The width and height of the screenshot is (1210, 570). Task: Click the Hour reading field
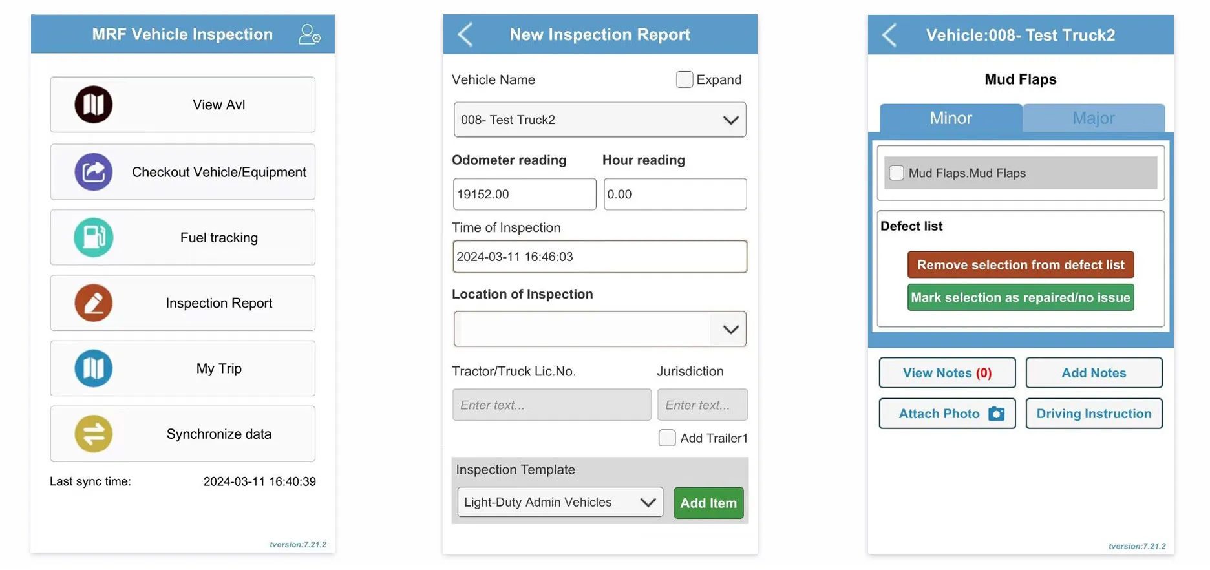(x=675, y=194)
